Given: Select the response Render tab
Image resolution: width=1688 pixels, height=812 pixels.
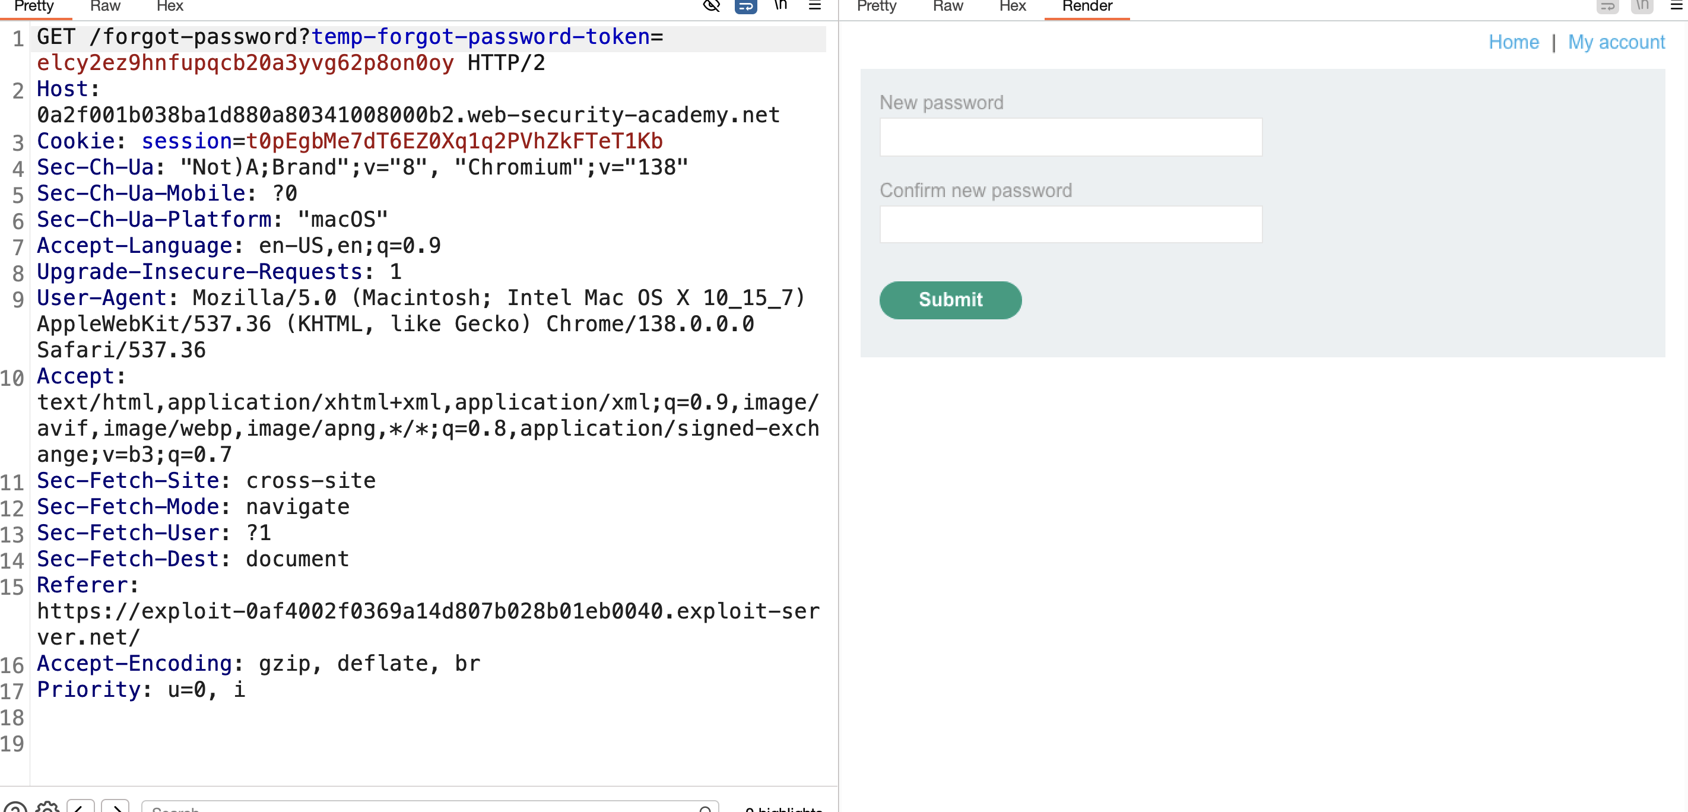Looking at the screenshot, I should (1087, 7).
